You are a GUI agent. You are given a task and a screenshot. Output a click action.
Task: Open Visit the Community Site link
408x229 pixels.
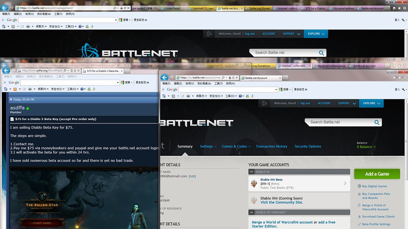pos(282,202)
